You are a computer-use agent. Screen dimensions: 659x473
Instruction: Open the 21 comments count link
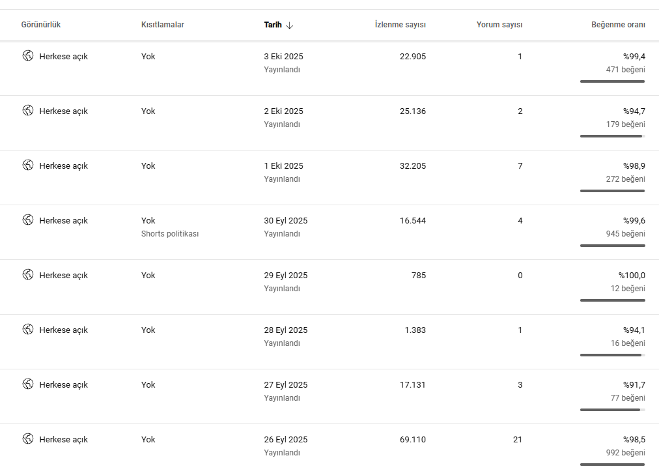click(517, 439)
